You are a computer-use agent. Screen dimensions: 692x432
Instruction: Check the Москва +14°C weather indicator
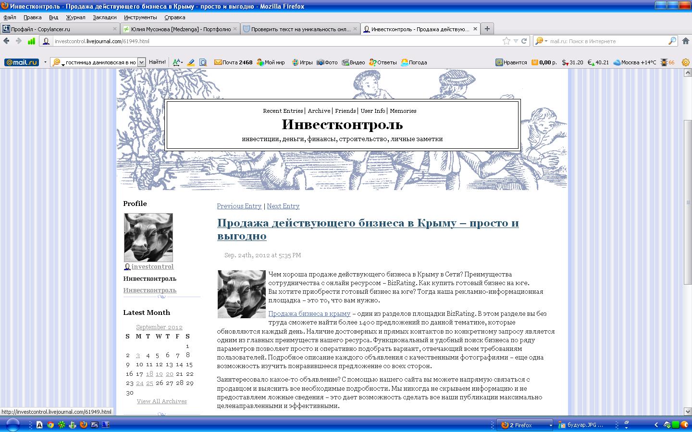(x=635, y=62)
